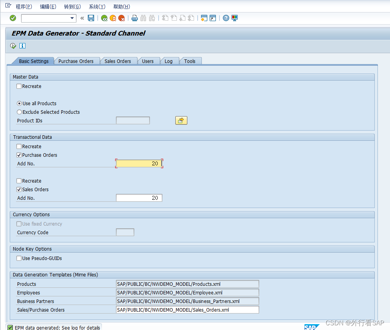The height and width of the screenshot is (330, 390).
Task: Open the 转到(G) menu
Action: 72,7
